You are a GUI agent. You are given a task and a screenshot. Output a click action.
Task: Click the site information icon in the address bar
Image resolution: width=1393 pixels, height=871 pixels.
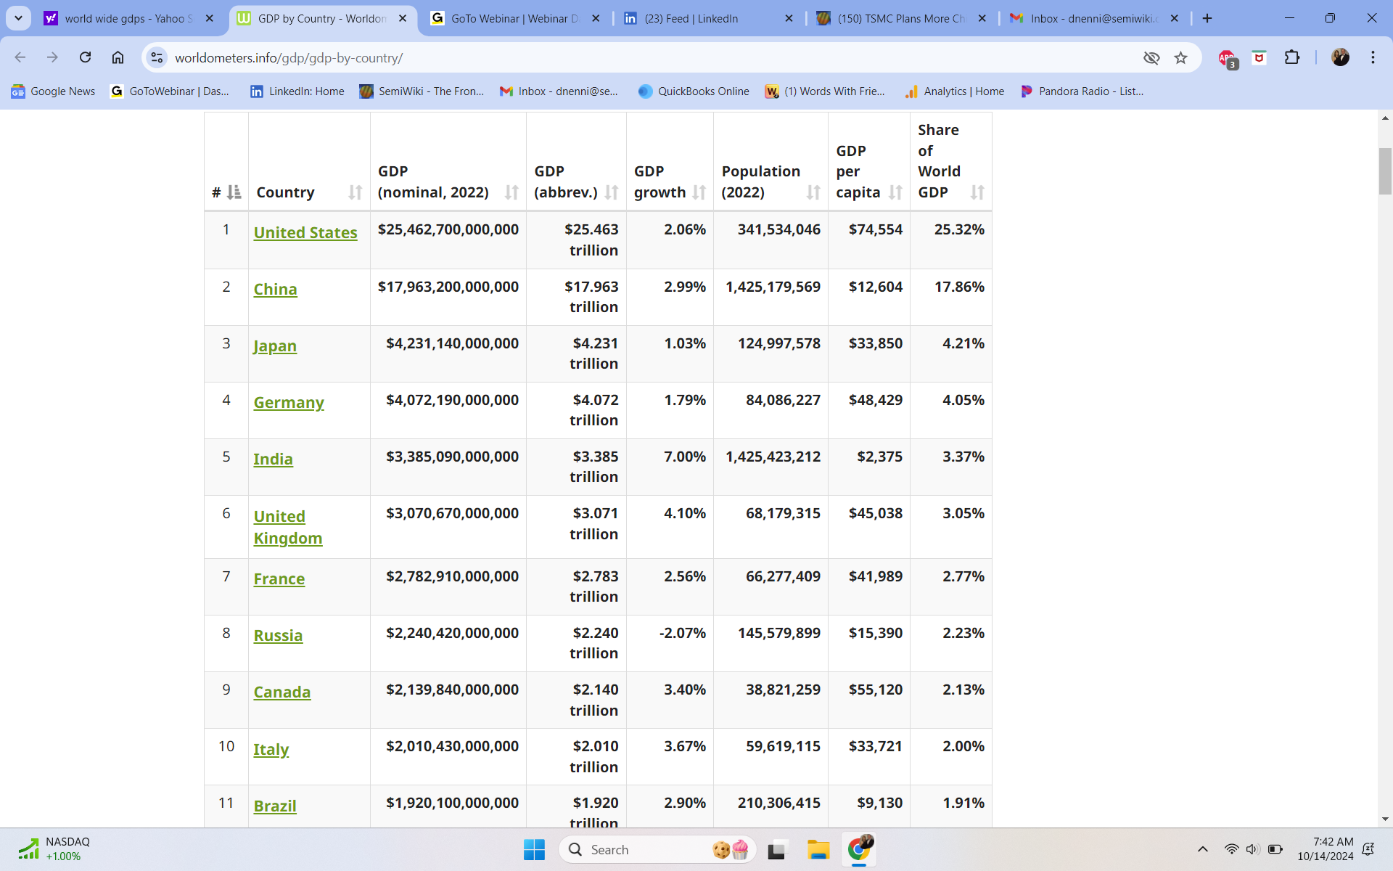(157, 57)
